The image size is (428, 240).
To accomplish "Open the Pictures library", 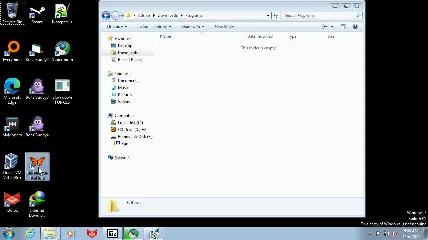I will 125,95.
